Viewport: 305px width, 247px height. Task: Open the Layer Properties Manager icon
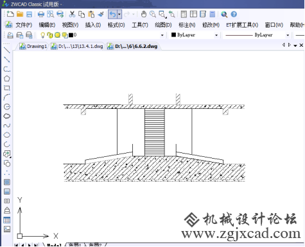pyautogui.click(x=10, y=35)
